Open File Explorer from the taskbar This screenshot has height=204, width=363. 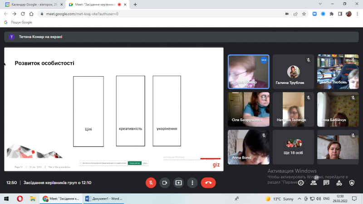(x=33, y=199)
